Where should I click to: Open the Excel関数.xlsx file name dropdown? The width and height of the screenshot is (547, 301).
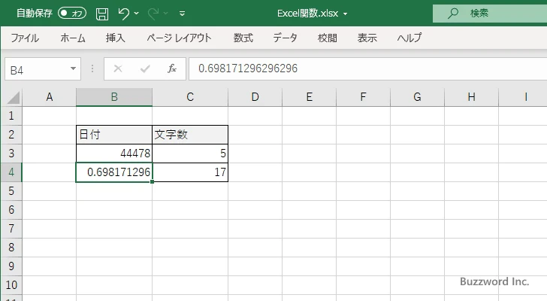(345, 14)
